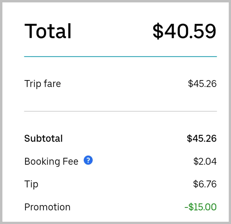
Task: Click the gray divider above Subtotal
Action: coord(121,111)
